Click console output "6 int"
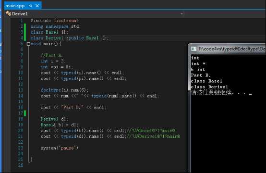The width and height of the screenshot is (266, 173). click(198, 70)
